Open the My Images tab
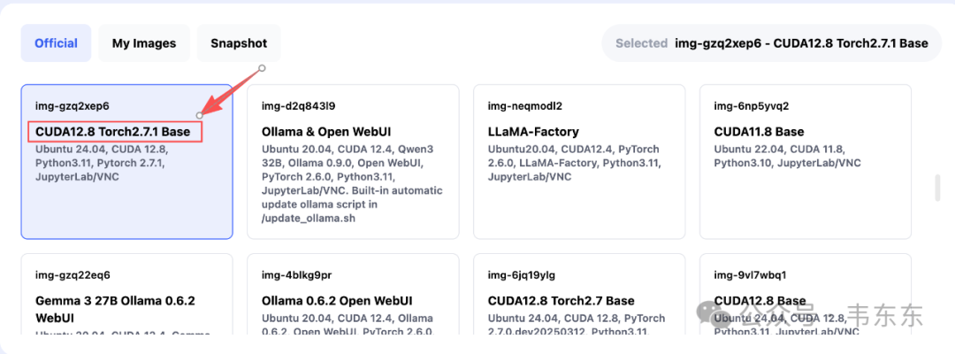955x354 pixels. [x=144, y=43]
